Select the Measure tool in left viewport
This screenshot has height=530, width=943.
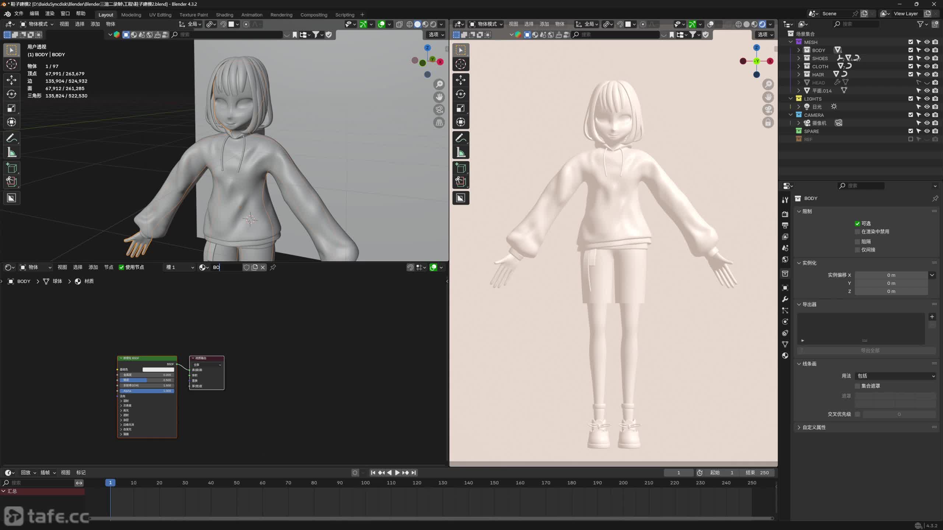[11, 152]
